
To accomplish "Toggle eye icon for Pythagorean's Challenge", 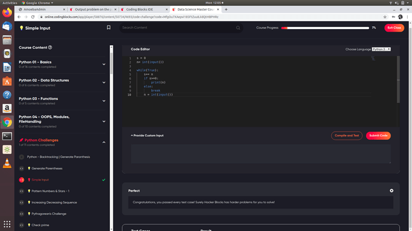I will [x=21, y=214].
